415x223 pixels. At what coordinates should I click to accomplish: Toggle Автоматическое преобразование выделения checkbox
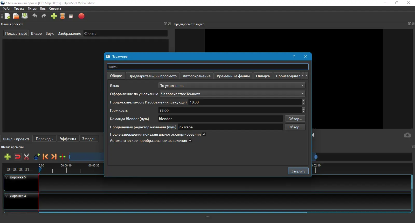coord(190,141)
